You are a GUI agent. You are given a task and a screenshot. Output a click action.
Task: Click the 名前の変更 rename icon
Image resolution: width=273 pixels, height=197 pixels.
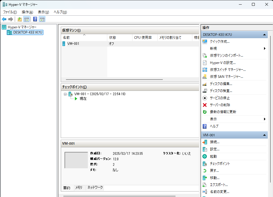[x=205, y=192]
